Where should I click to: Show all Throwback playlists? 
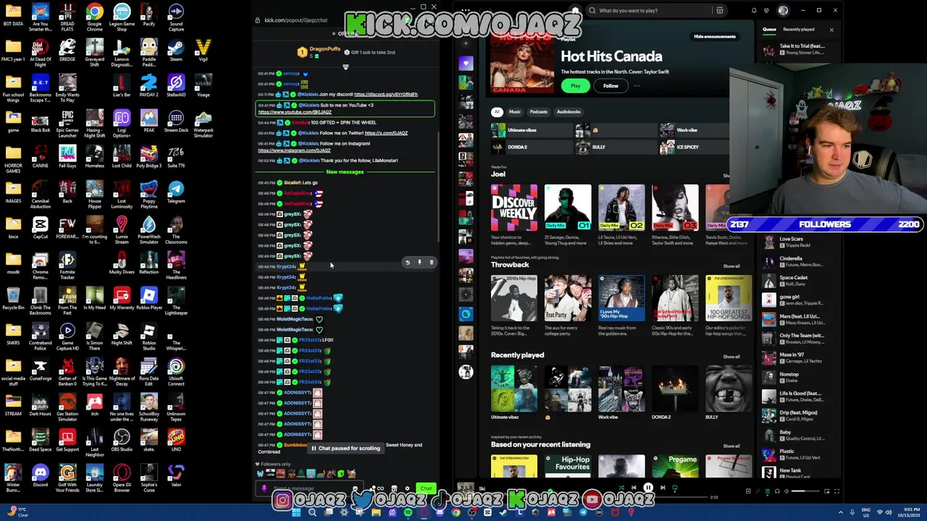tap(731, 266)
